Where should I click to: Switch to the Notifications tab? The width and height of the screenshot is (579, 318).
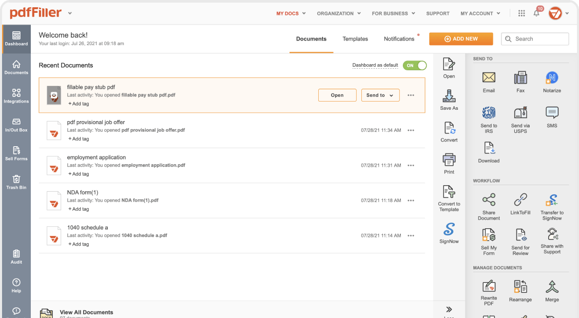(399, 39)
